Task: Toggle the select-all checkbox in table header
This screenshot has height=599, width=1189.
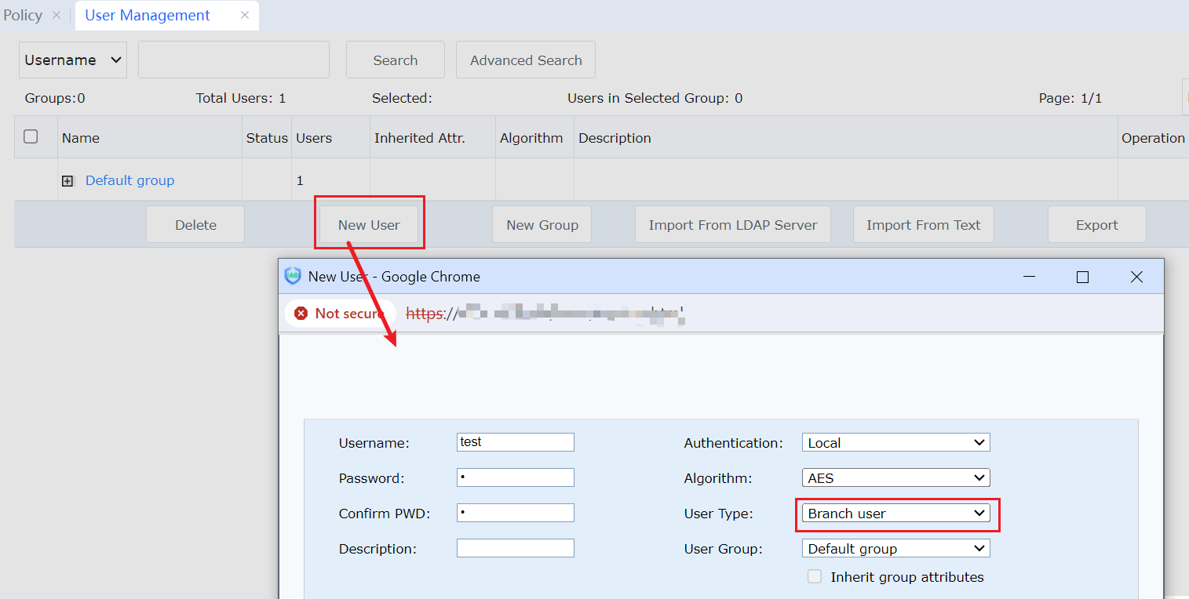Action: pyautogui.click(x=31, y=137)
